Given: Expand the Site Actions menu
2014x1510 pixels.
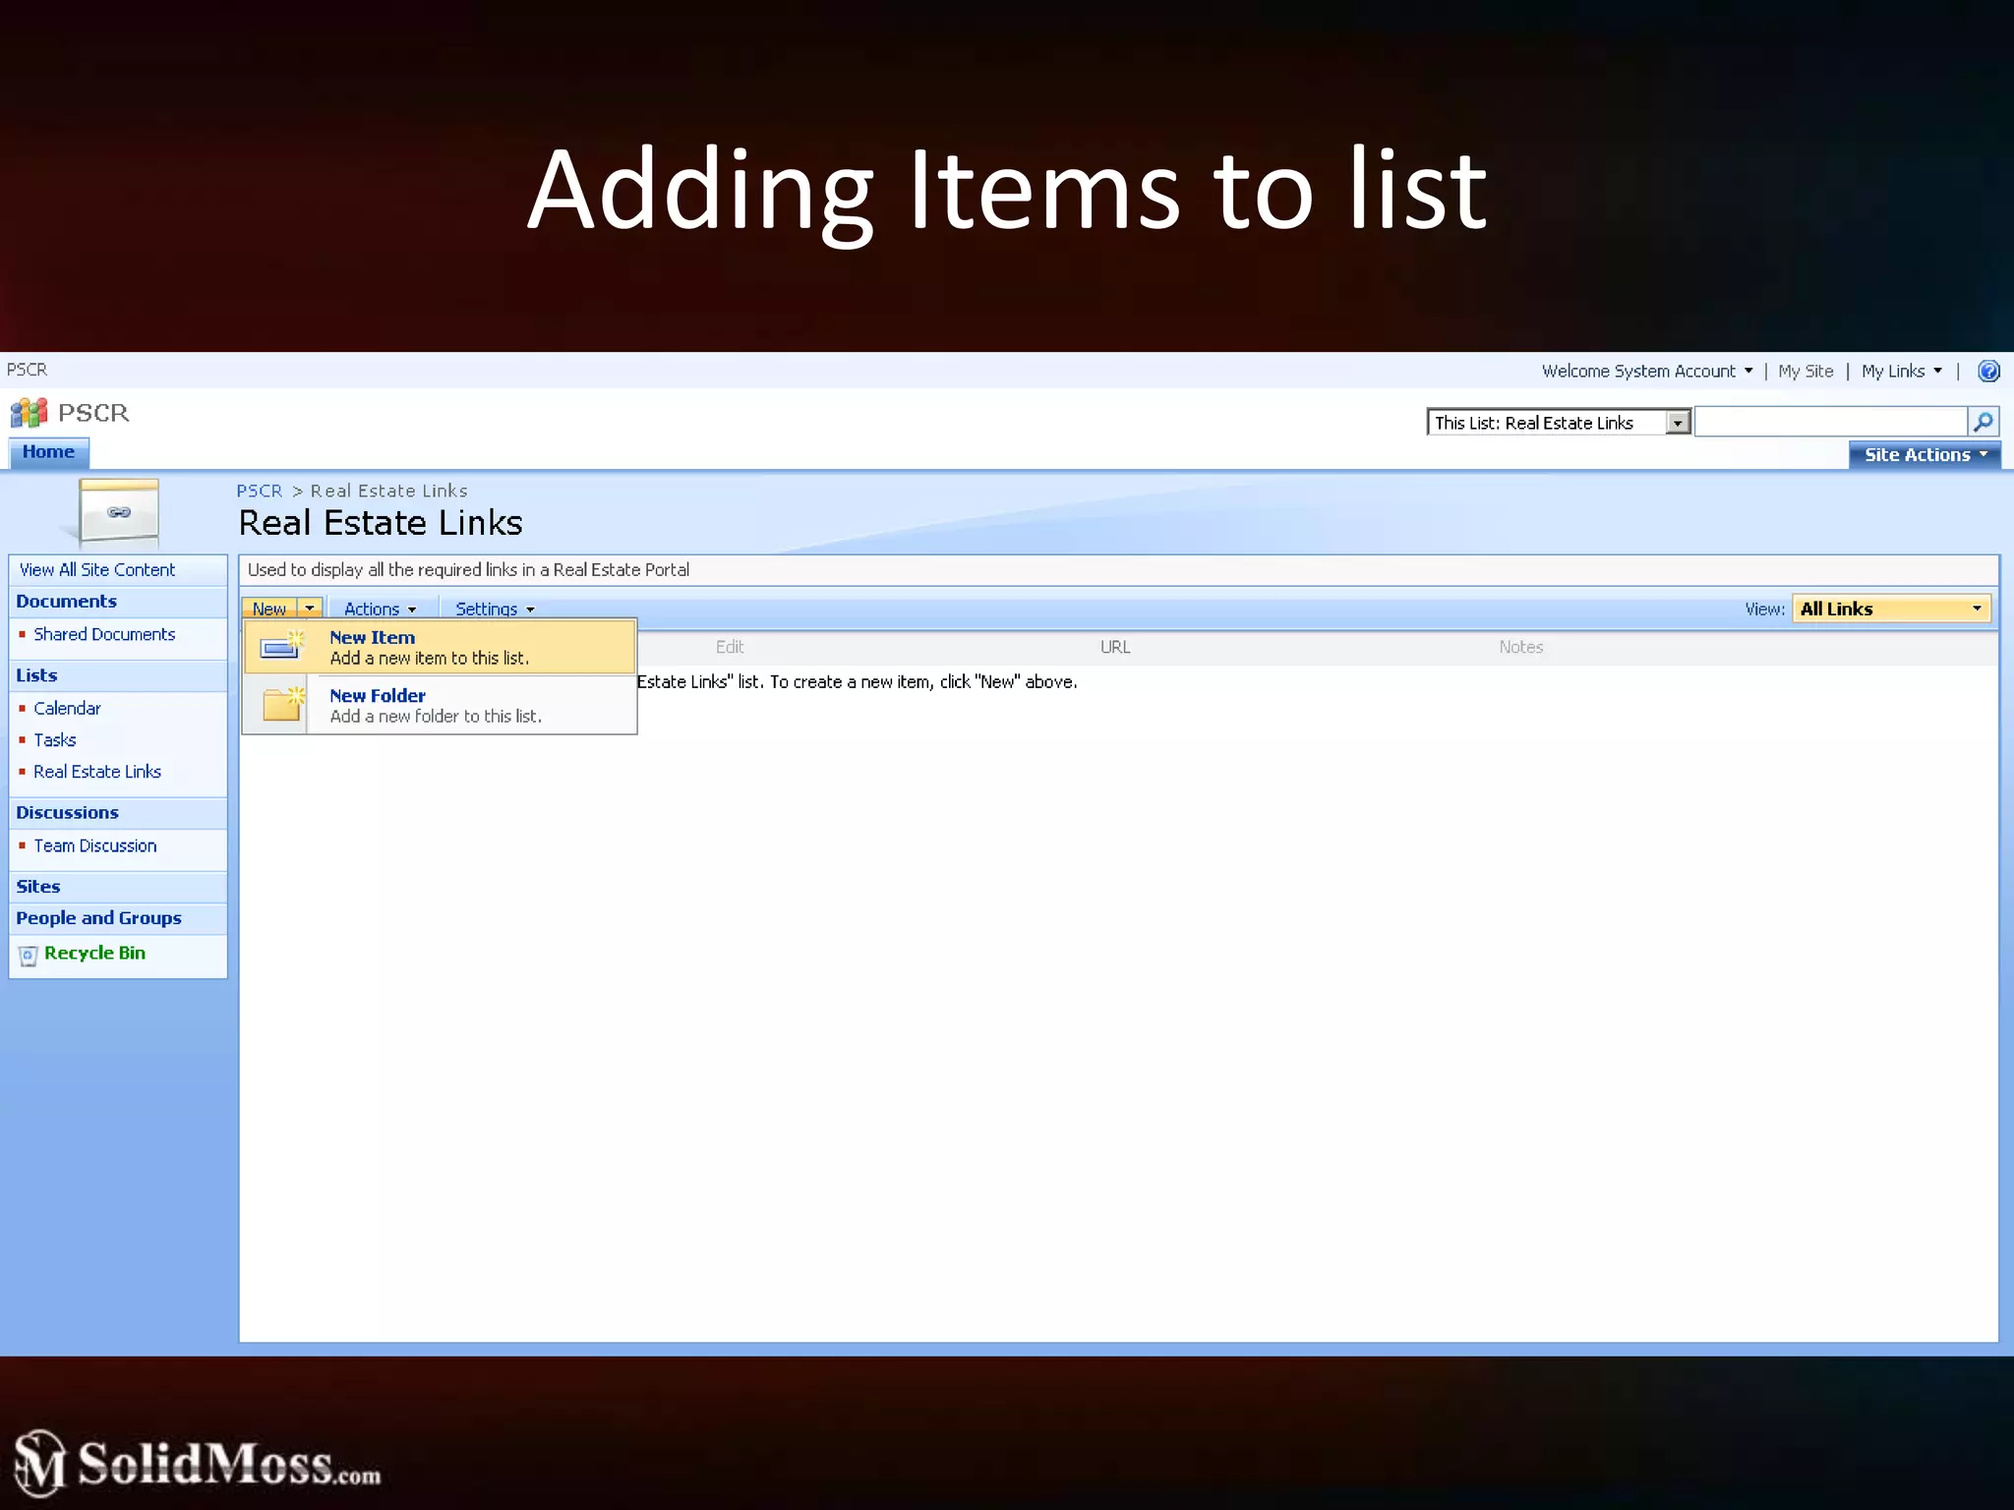Looking at the screenshot, I should tap(1925, 455).
